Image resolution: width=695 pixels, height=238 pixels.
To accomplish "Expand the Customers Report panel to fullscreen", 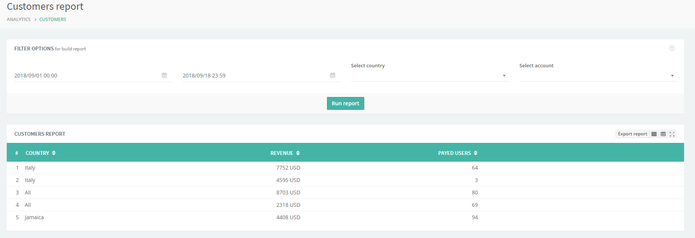I will click(672, 134).
